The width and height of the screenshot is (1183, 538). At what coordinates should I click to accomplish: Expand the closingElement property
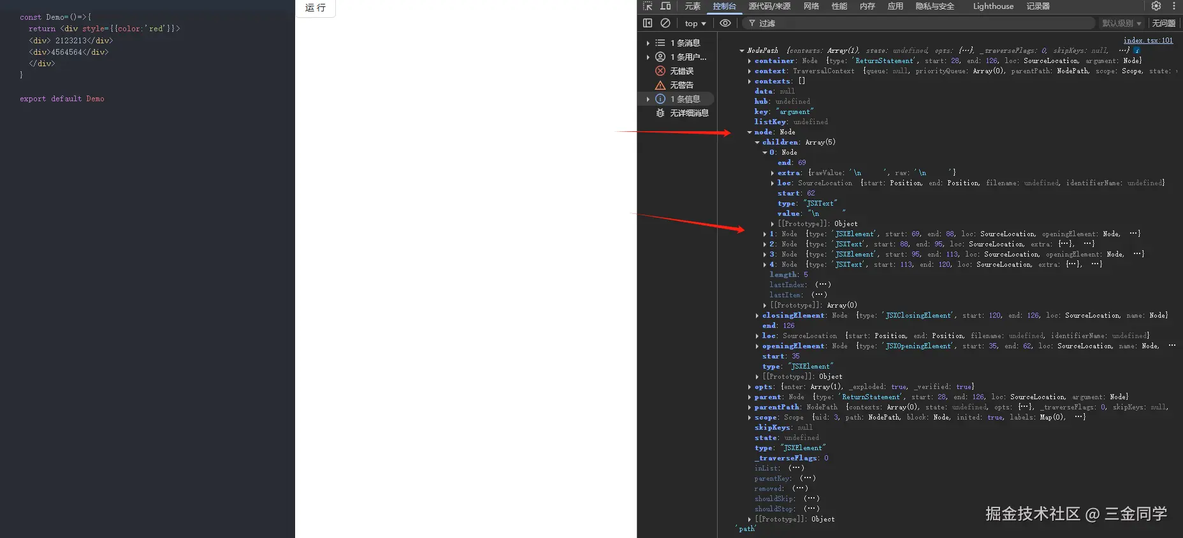pos(757,316)
